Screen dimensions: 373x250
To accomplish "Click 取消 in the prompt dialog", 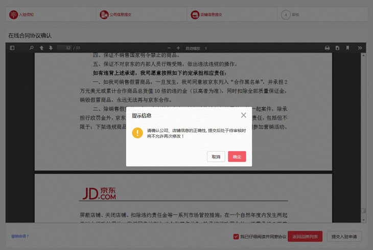I will (216, 157).
